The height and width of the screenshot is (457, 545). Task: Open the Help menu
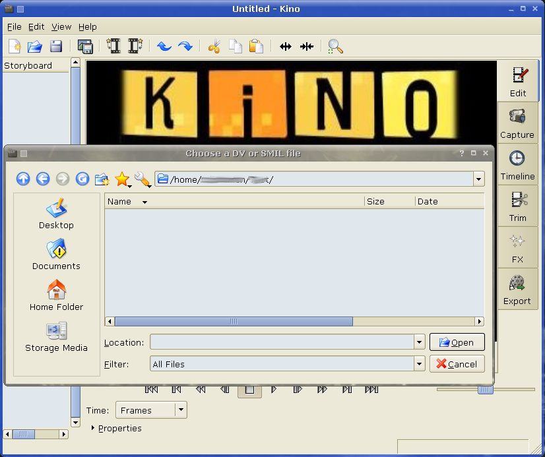point(88,27)
